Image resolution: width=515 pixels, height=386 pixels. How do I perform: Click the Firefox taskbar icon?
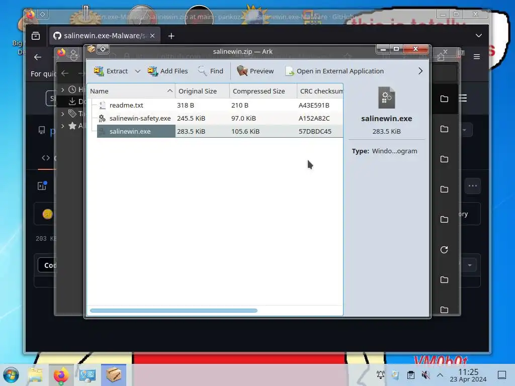coord(61,375)
